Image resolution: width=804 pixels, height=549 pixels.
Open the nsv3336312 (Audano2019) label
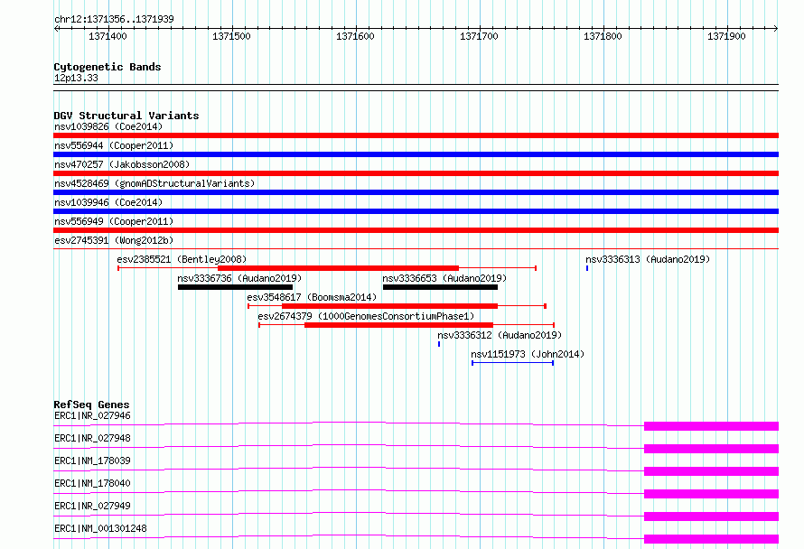tap(500, 335)
